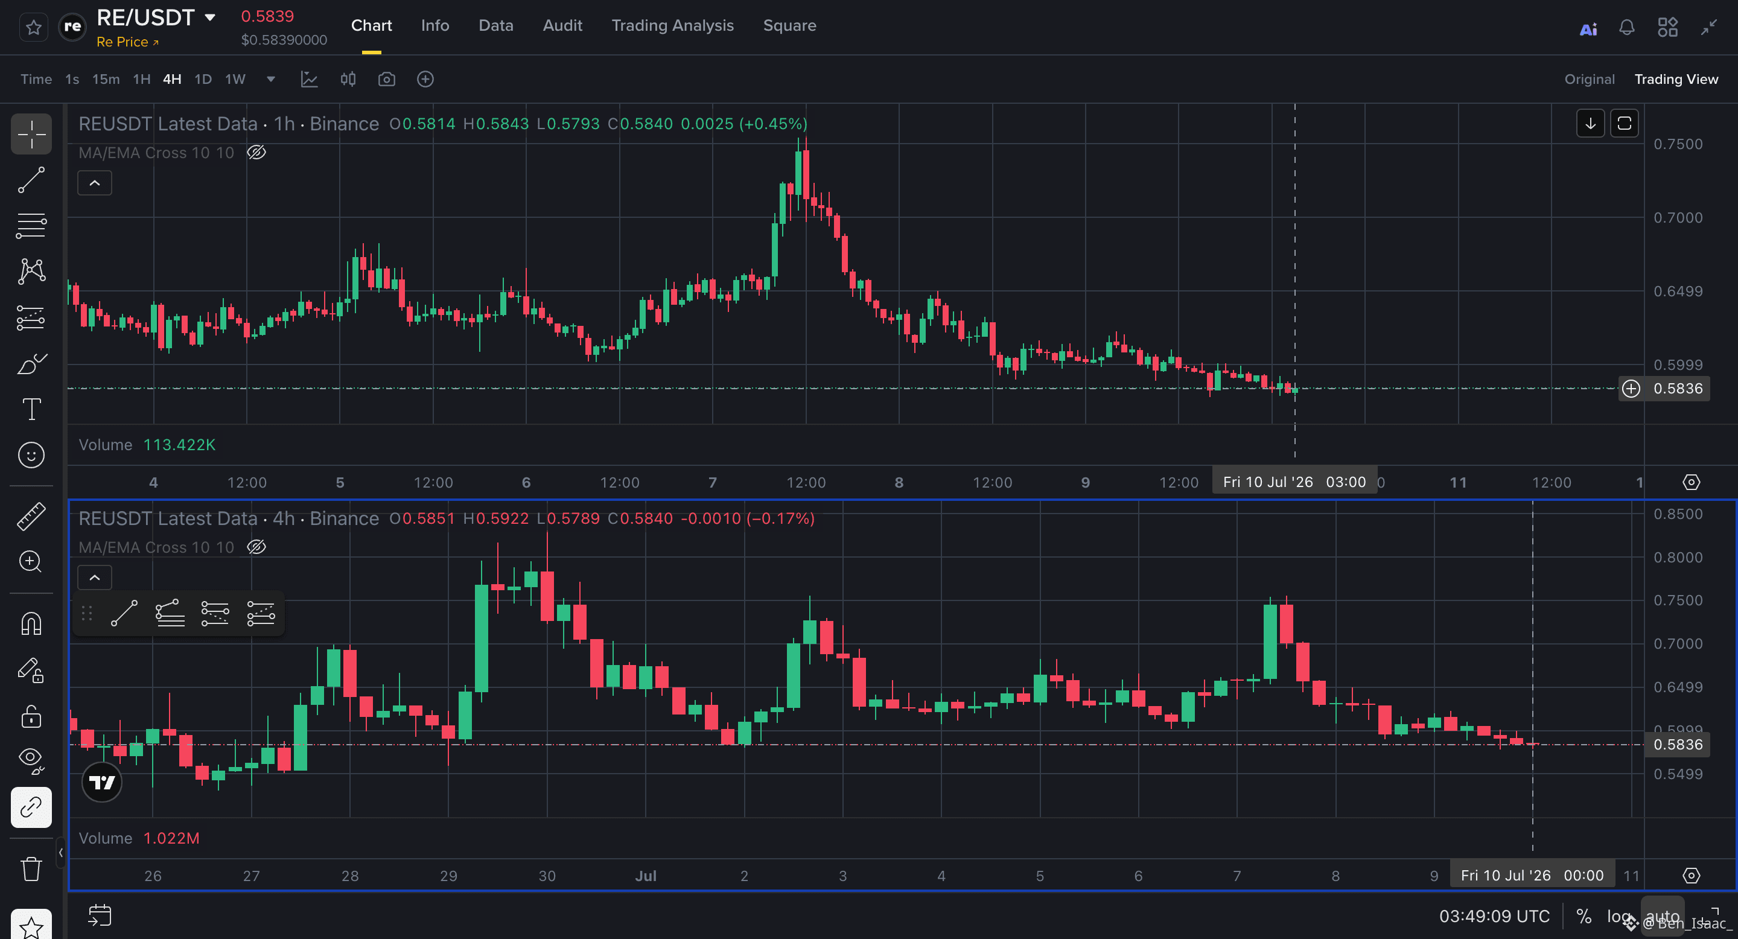Open the indicators line-chart icon
Viewport: 1738px width, 939px height.
(309, 79)
